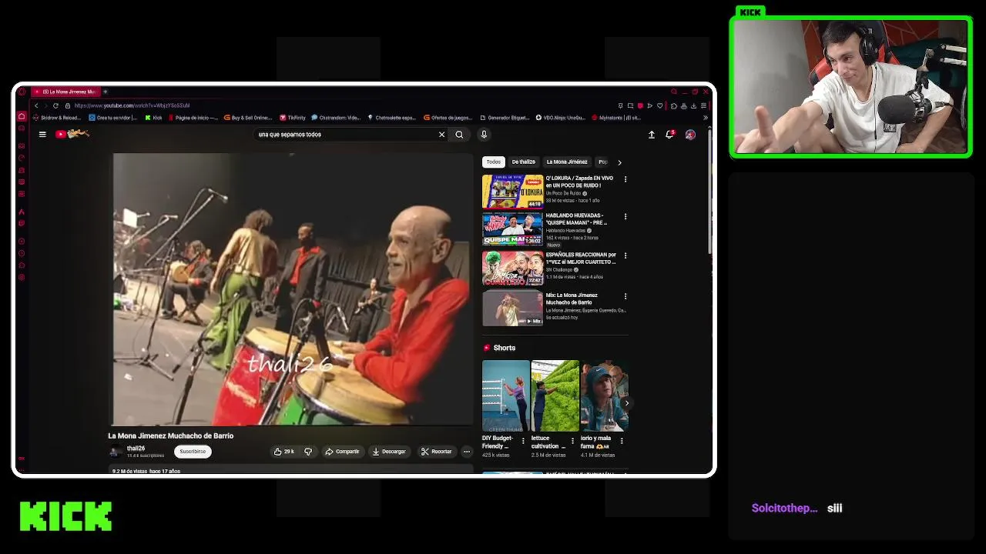Open the TikFinity bookmark
This screenshot has width=986, height=554.
[x=293, y=118]
